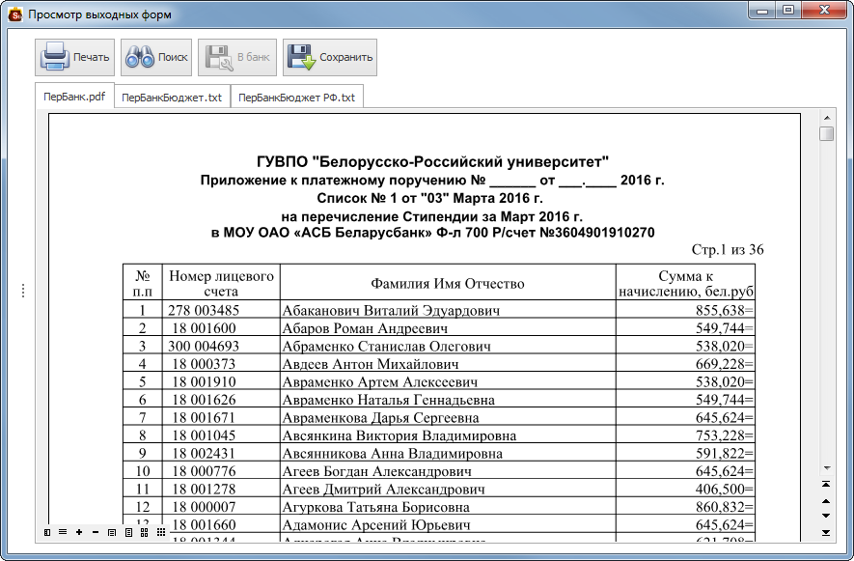
Task: Click the name Абаров Роман Андреевич
Action: pos(365,328)
